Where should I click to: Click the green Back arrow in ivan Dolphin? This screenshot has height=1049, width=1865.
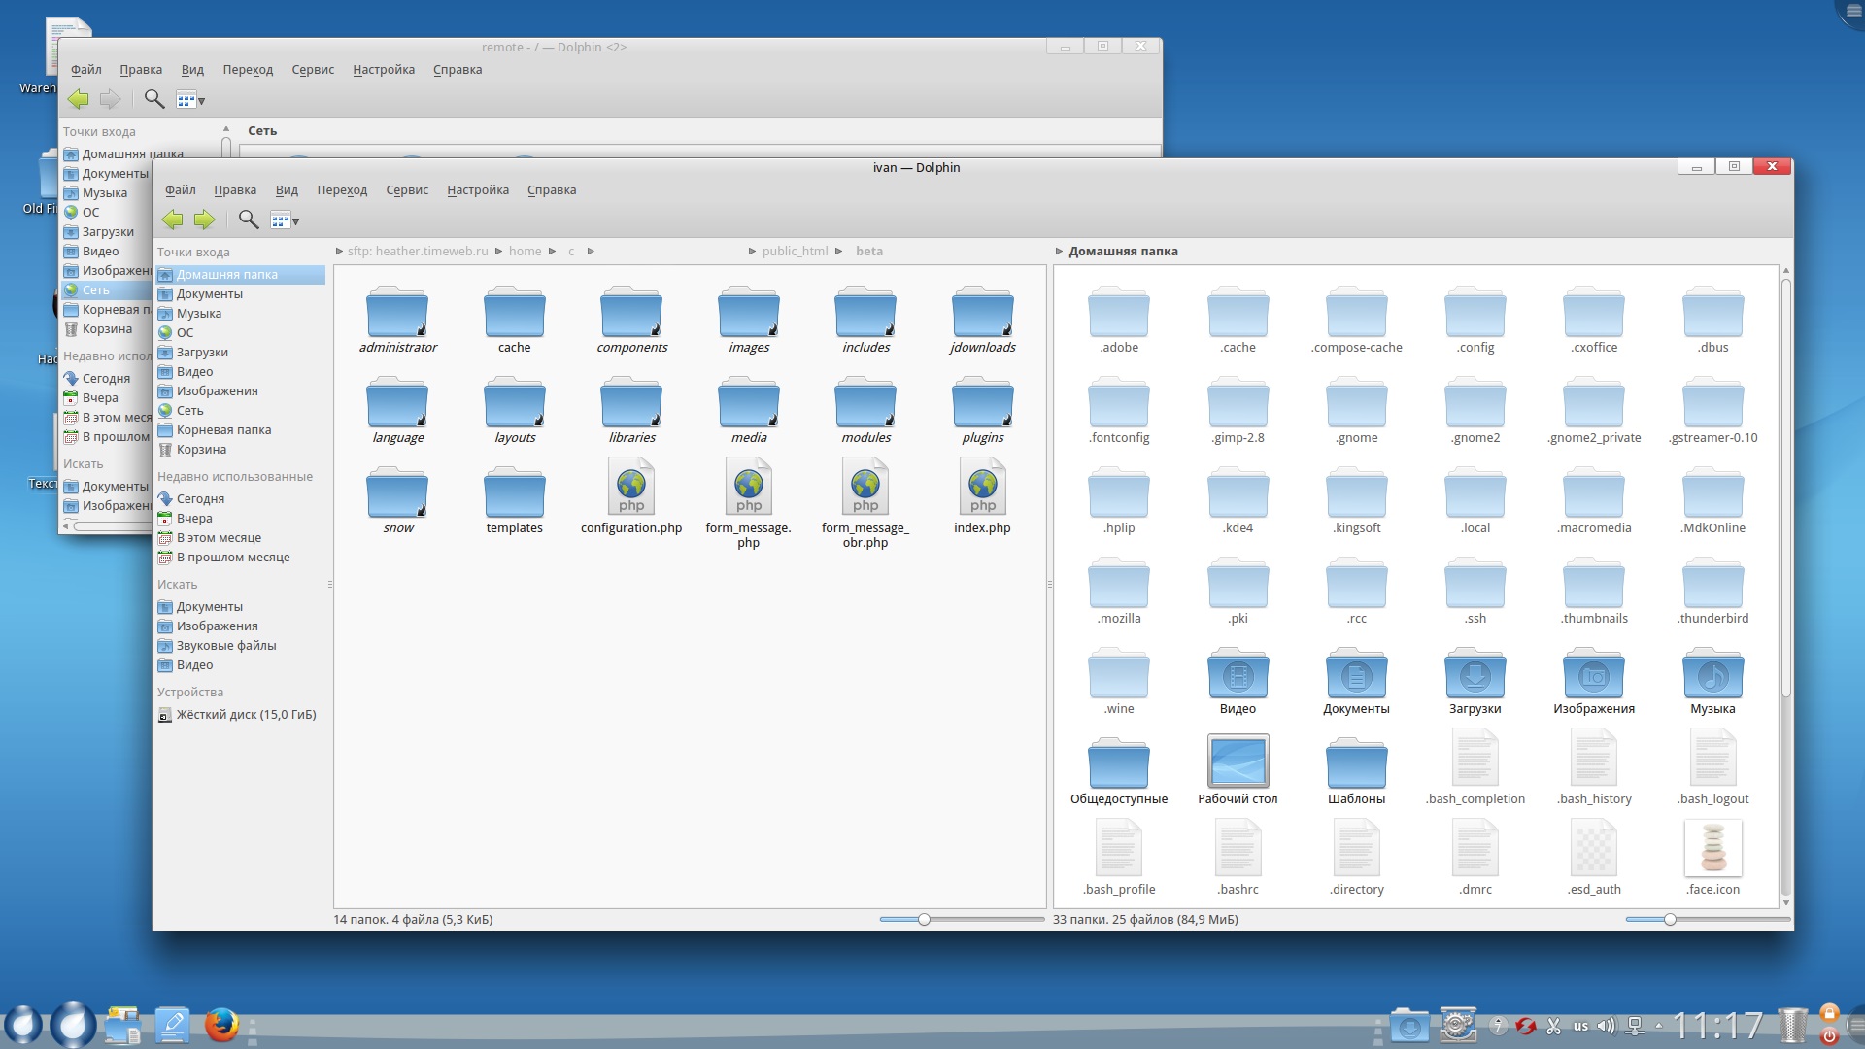(173, 220)
